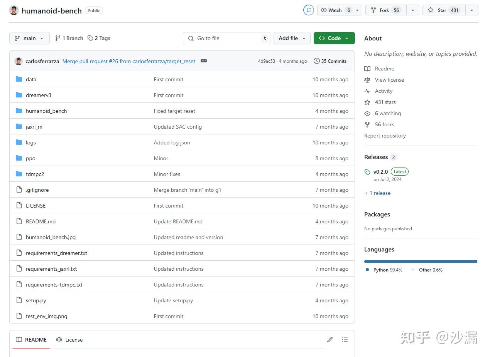The height and width of the screenshot is (357, 490).
Task: Select the README tab
Action: click(x=31, y=340)
